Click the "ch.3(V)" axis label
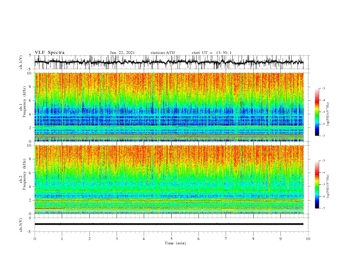347x268 pixels. (x=21, y=225)
